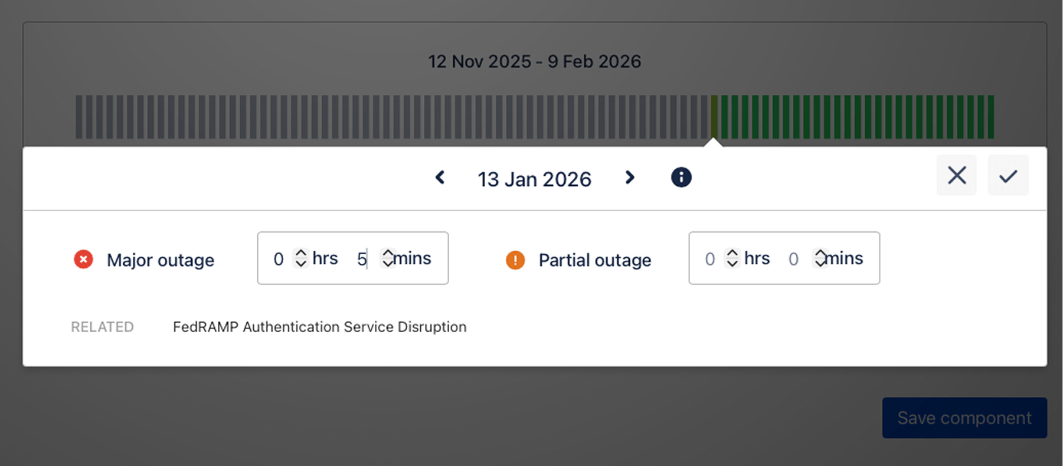This screenshot has width=1063, height=466.
Task: Click the 12 Nov 2025 – 9 Feb 2026 header
Action: point(534,61)
